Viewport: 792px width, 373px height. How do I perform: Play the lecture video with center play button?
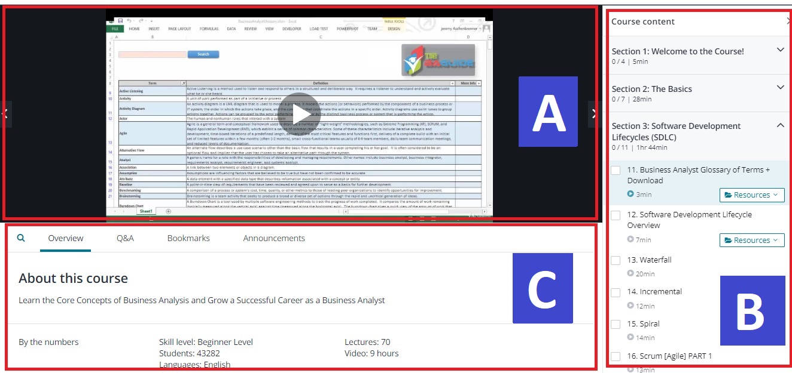click(x=298, y=113)
